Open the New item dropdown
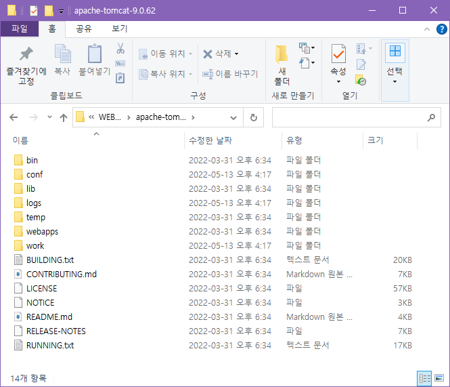The image size is (450, 387). tap(307, 48)
